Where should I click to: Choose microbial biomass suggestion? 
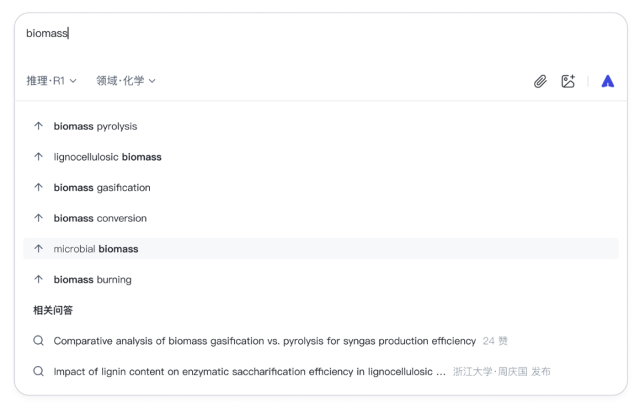[x=96, y=249]
